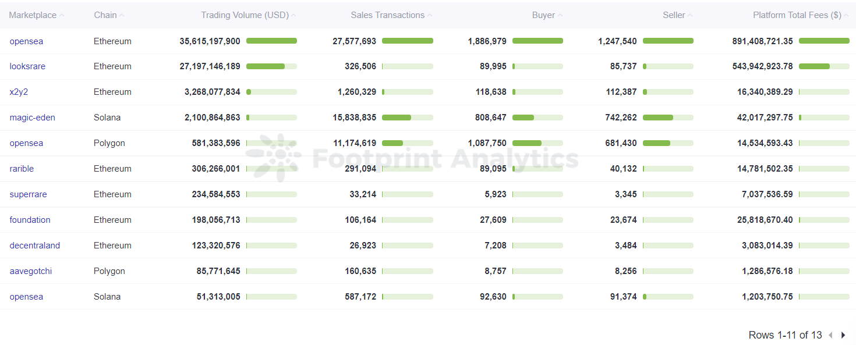Screen dimensions: 856x345
Task: Click trading volume value 123,320,576
Action: [216, 246]
